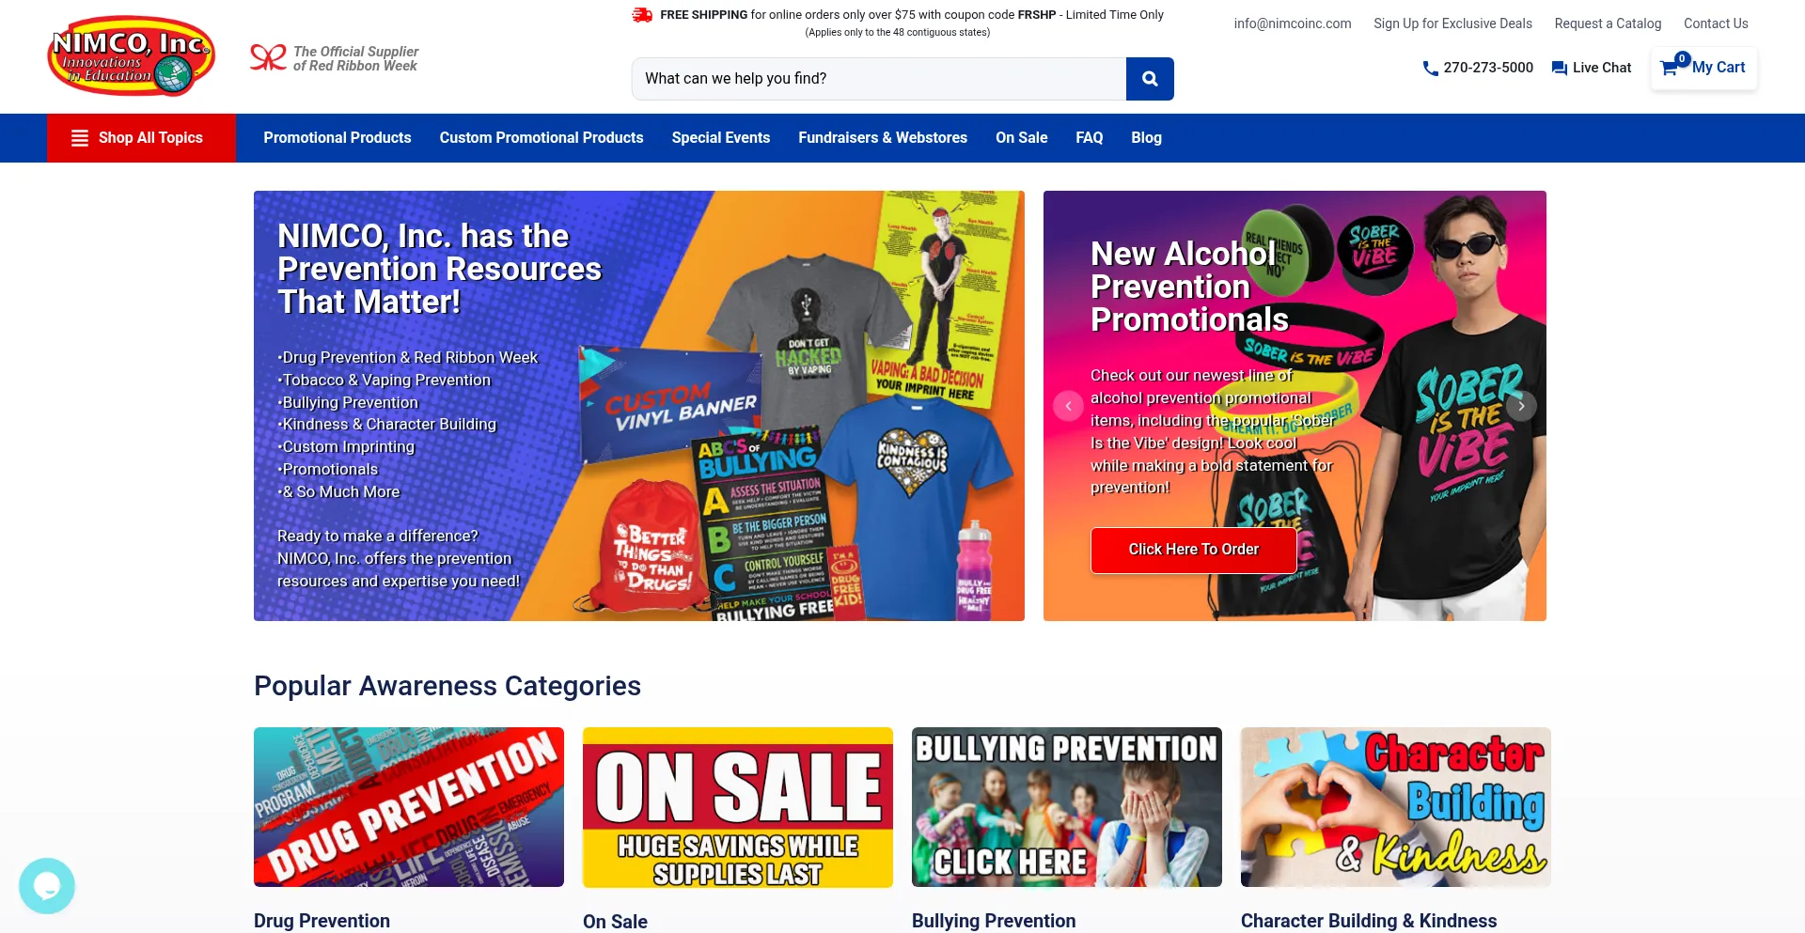This screenshot has height=933, width=1805.
Task: Open Live Chat speech bubble icon
Action: point(1559,68)
